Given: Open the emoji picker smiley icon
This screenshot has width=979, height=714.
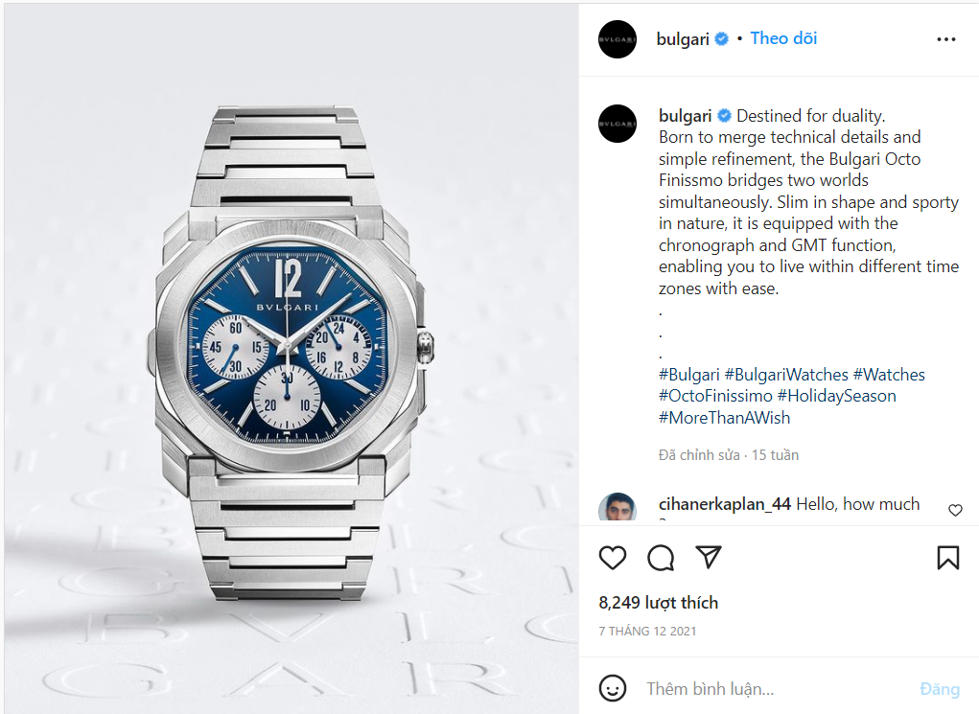Looking at the screenshot, I should click(612, 688).
